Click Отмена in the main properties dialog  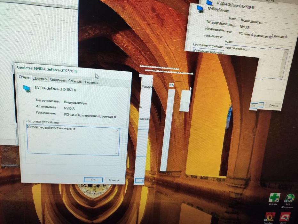pyautogui.click(x=114, y=180)
